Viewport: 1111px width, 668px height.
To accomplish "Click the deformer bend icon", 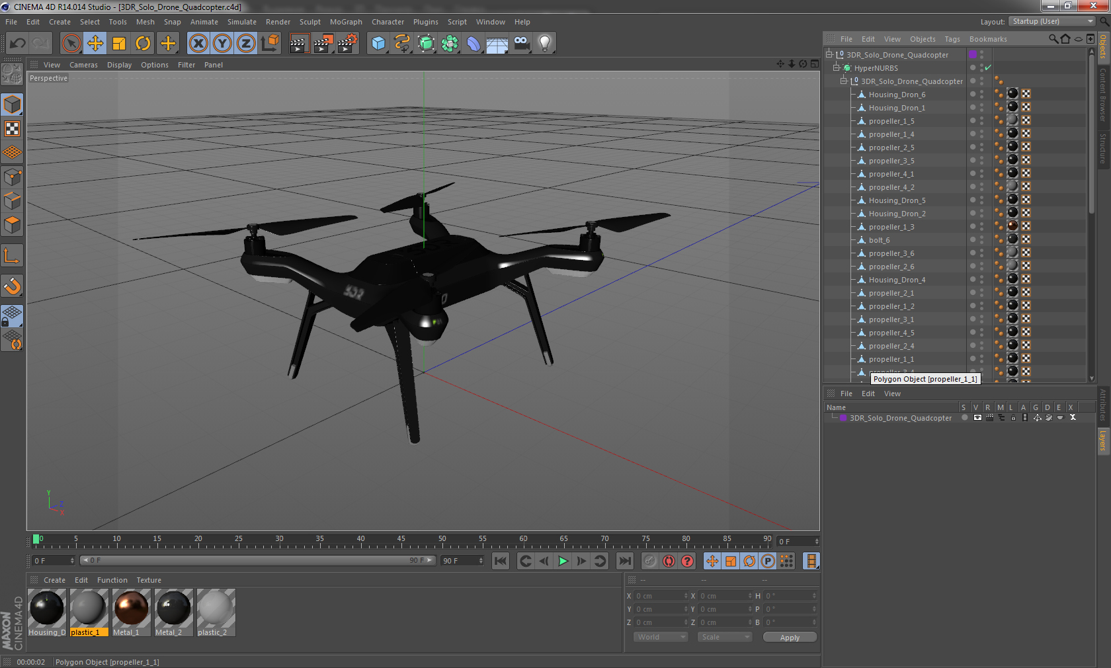I will click(473, 44).
